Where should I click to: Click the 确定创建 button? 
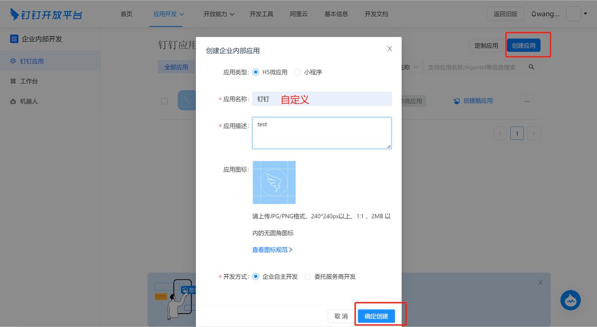[x=376, y=316]
